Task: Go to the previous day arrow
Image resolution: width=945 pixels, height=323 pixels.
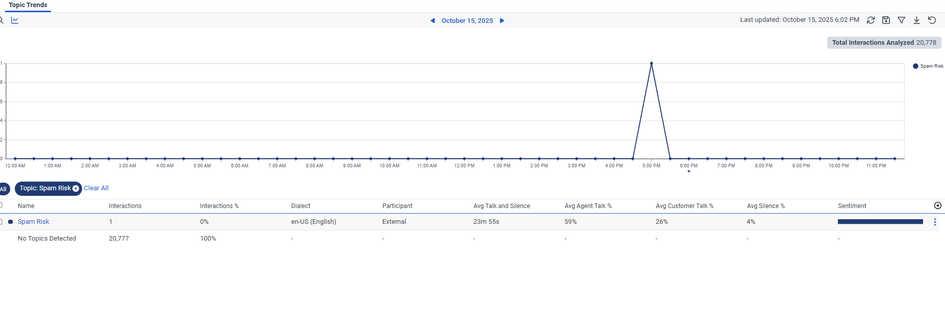Action: coord(432,21)
